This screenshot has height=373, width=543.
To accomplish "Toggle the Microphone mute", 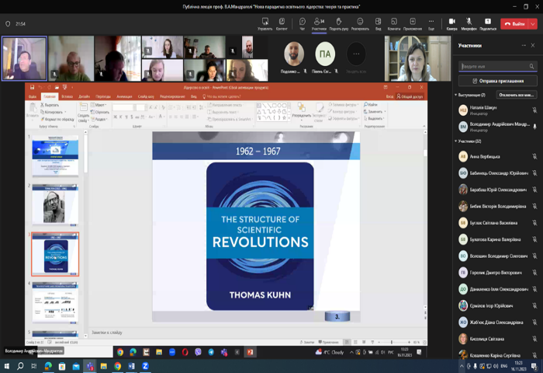I will tap(469, 23).
